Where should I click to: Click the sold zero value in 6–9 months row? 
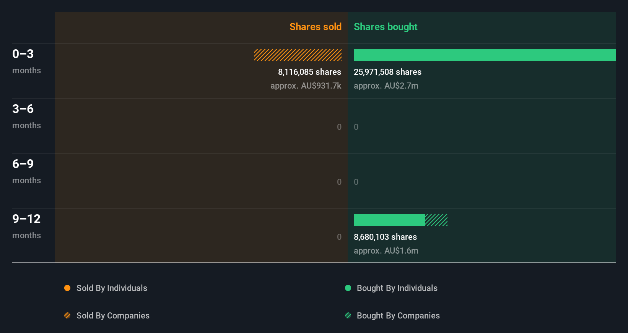tap(339, 182)
